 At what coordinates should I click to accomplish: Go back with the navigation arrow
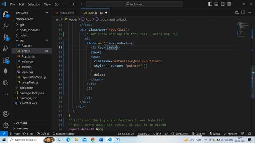(x=75, y=4)
